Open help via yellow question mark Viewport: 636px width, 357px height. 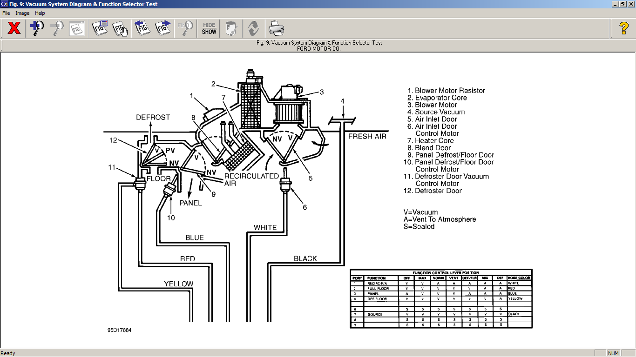(x=624, y=28)
